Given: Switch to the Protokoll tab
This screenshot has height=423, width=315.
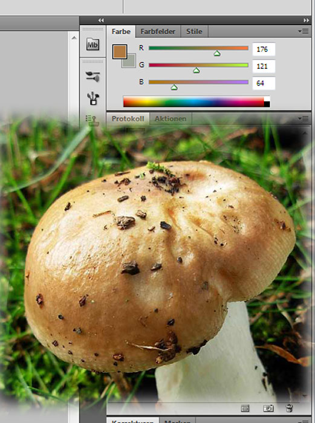Looking at the screenshot, I should coord(128,118).
